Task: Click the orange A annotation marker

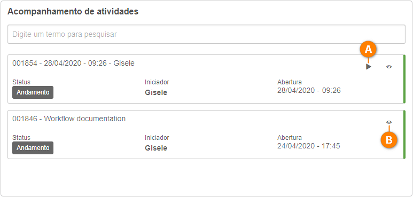Action: pos(368,50)
